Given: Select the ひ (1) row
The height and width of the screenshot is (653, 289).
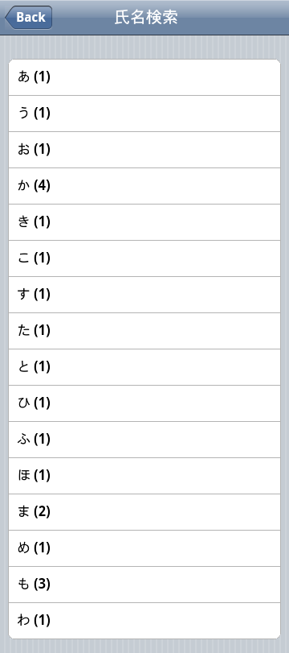Looking at the screenshot, I should pos(144,403).
